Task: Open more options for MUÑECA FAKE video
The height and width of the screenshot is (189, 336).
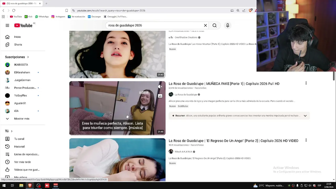Action: pos(306,83)
